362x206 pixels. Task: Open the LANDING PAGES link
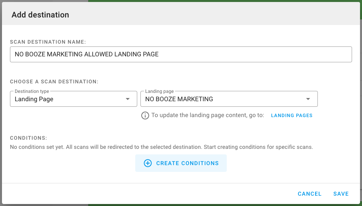pos(292,116)
